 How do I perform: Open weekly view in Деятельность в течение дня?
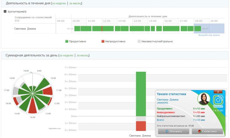tap(59, 3)
